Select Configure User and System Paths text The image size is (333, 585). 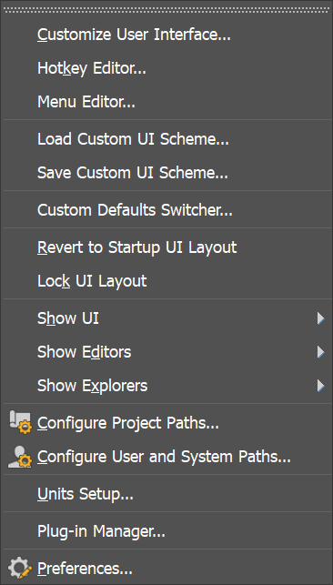pyautogui.click(x=164, y=457)
